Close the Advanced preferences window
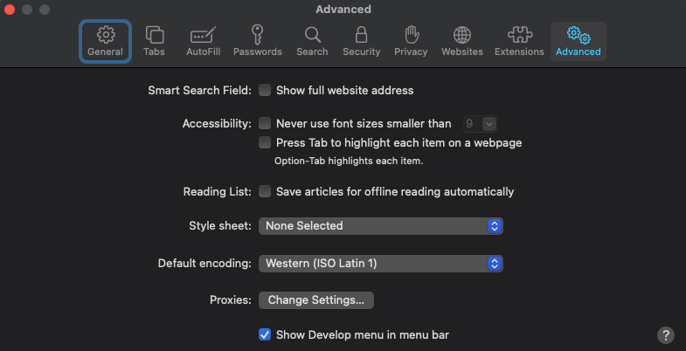686x351 pixels. click(x=10, y=10)
